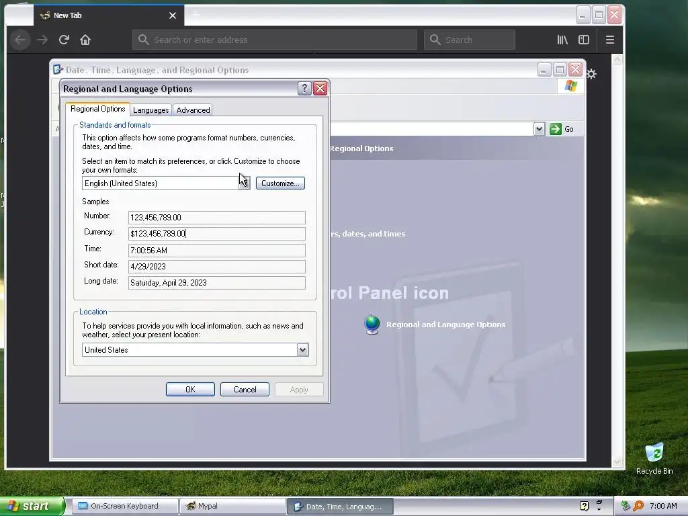Click the Go button in Control Panel

[562, 129]
